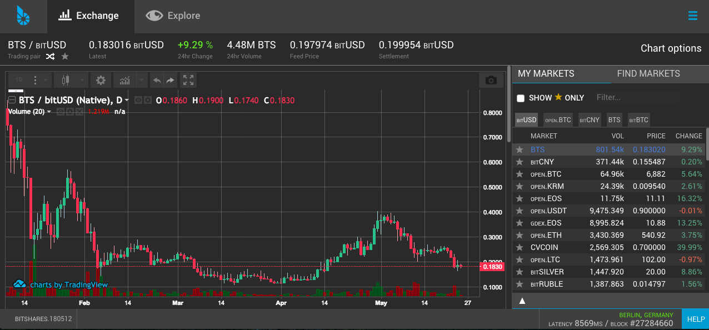Open the hamburger menu at top right
709x330 pixels.
(692, 16)
